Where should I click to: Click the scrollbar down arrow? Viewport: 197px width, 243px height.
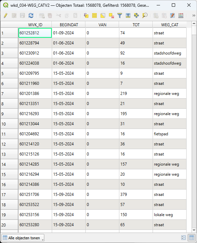pyautogui.click(x=194, y=230)
